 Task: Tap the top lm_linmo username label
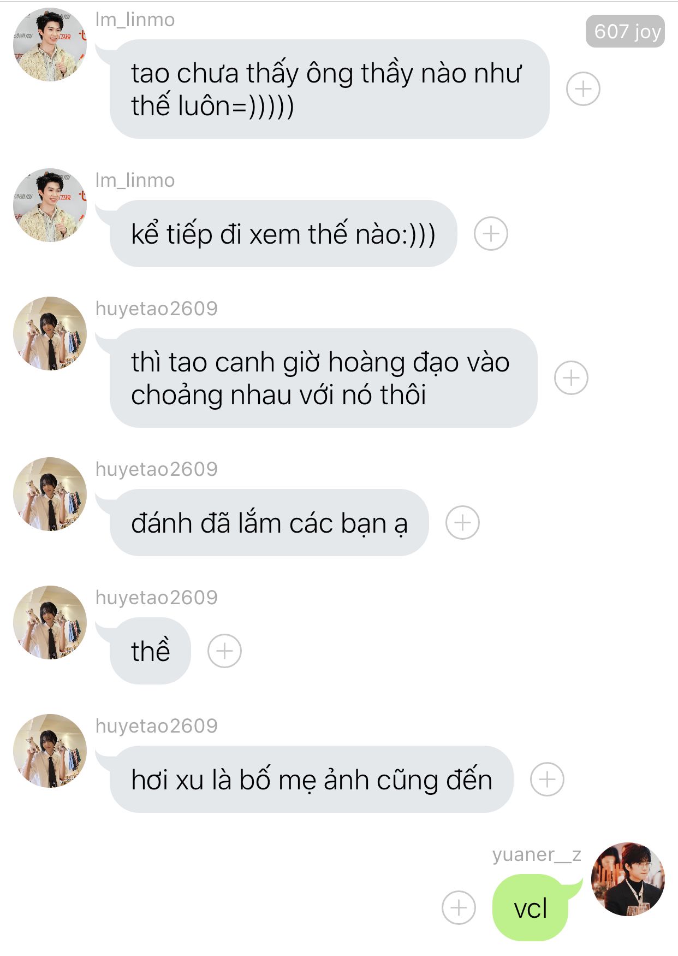(x=135, y=20)
